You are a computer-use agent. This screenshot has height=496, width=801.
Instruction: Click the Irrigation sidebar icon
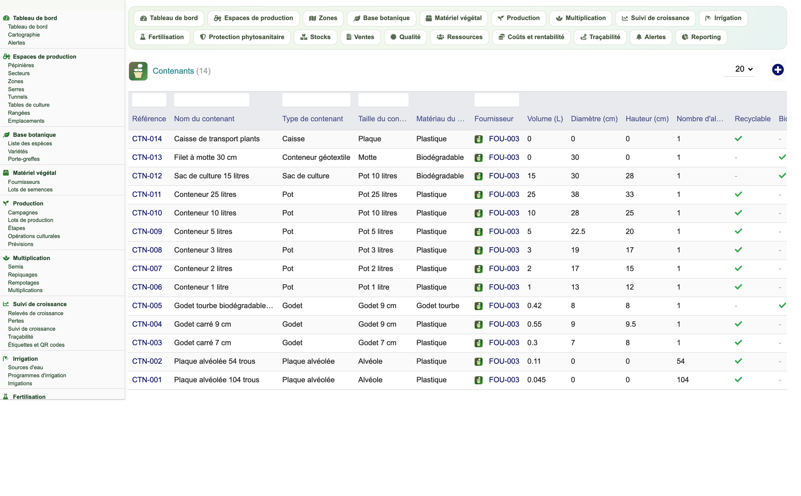(x=6, y=359)
